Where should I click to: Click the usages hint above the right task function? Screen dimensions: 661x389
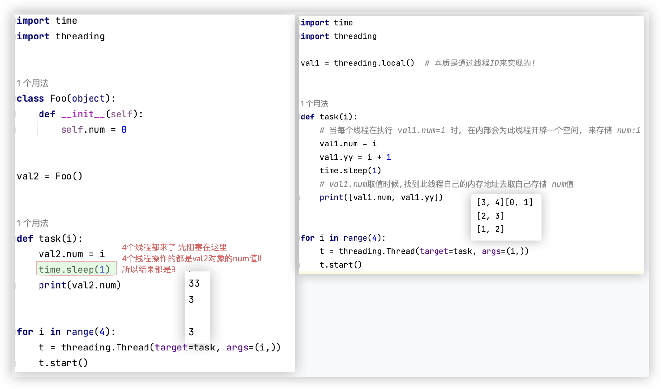point(314,104)
